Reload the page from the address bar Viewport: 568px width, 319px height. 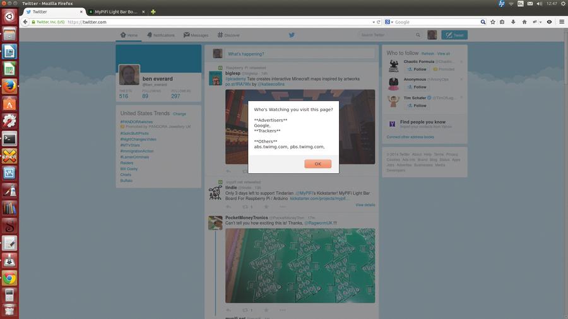pyautogui.click(x=379, y=22)
